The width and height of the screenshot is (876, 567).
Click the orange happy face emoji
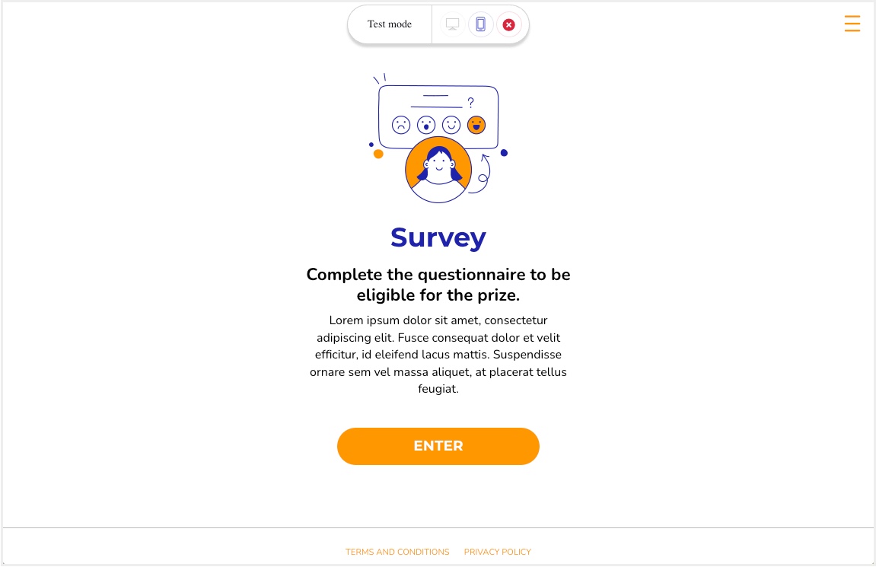point(476,125)
